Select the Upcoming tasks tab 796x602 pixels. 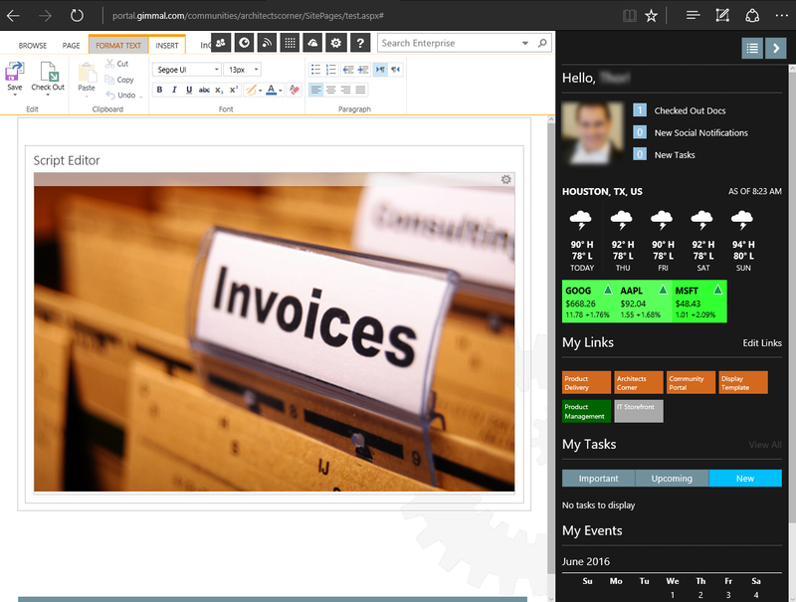[x=672, y=479]
